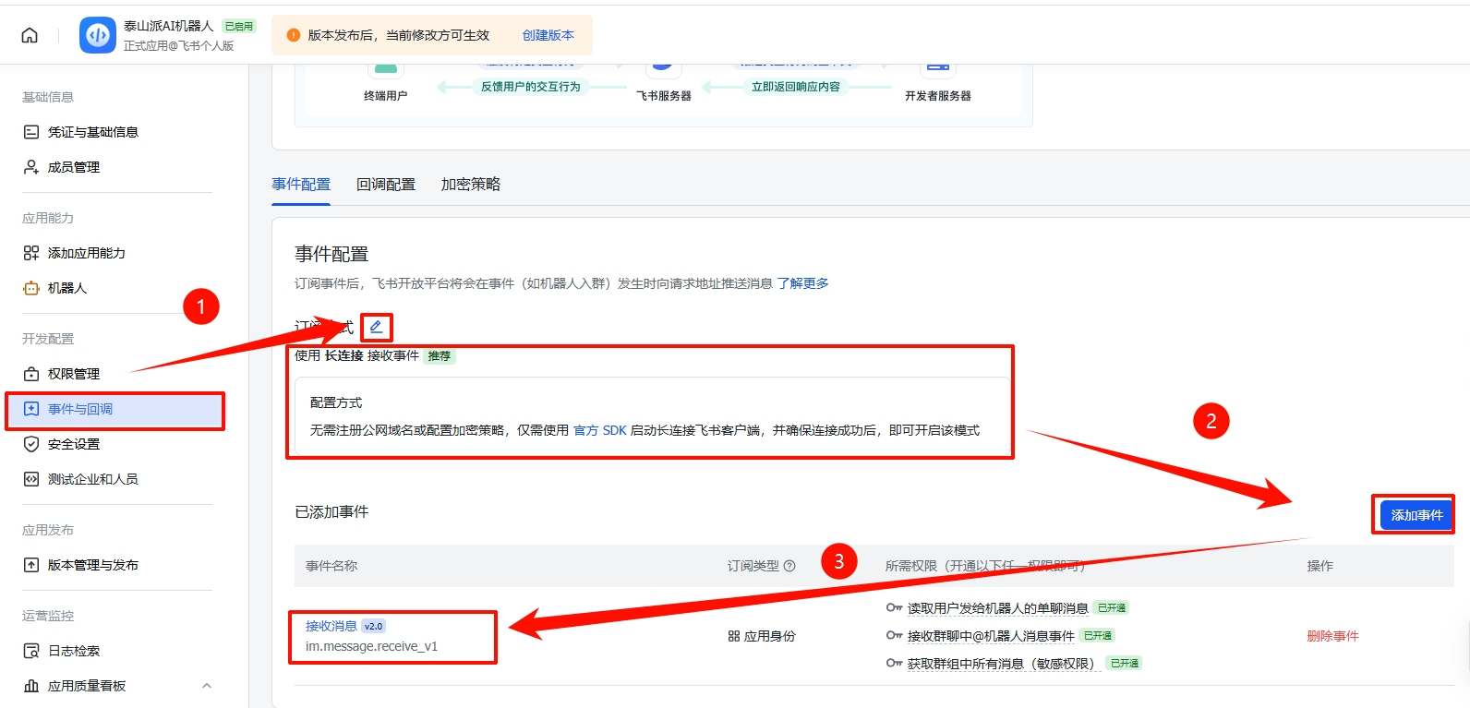Click the 创建版本 link
The width and height of the screenshot is (1470, 708).
pos(548,35)
